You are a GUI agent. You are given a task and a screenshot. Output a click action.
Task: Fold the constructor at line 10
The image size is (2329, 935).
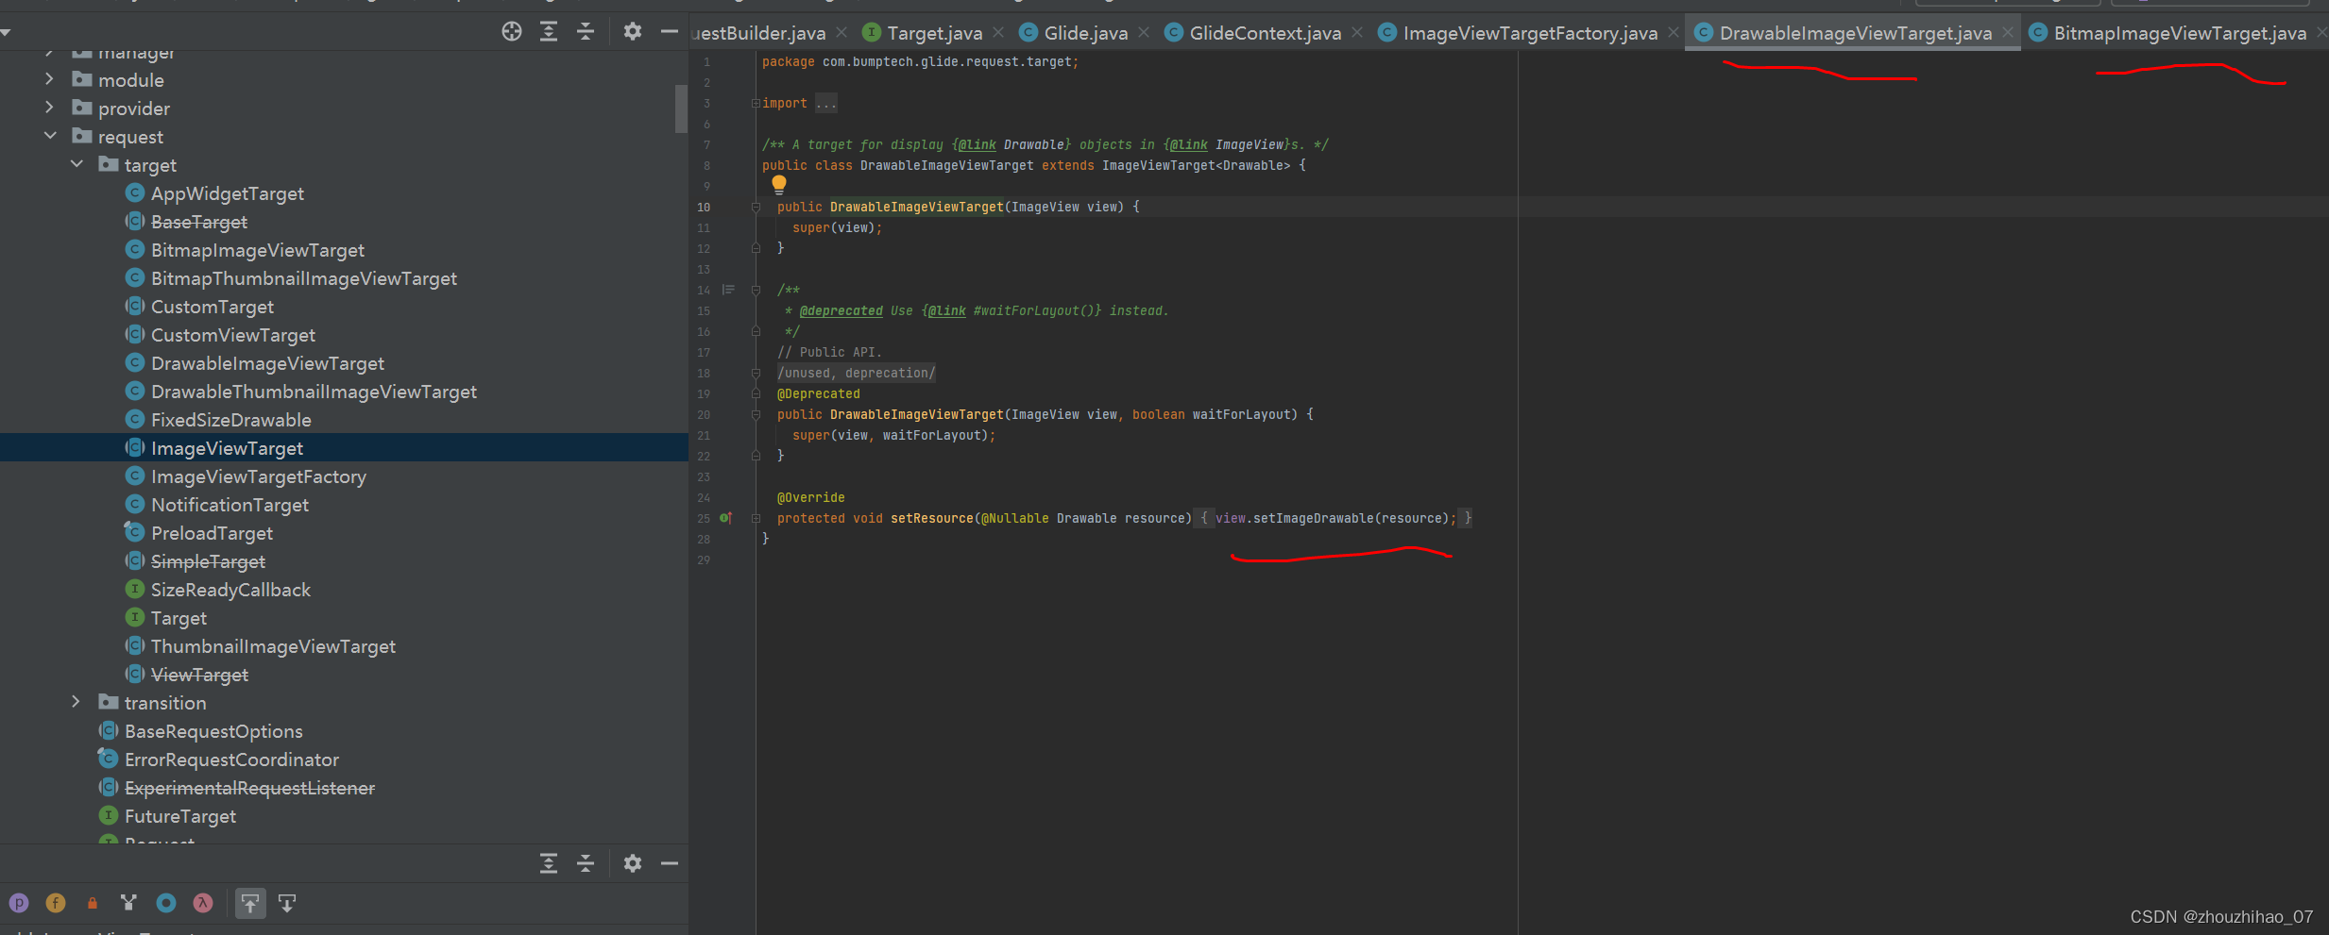[x=756, y=207]
